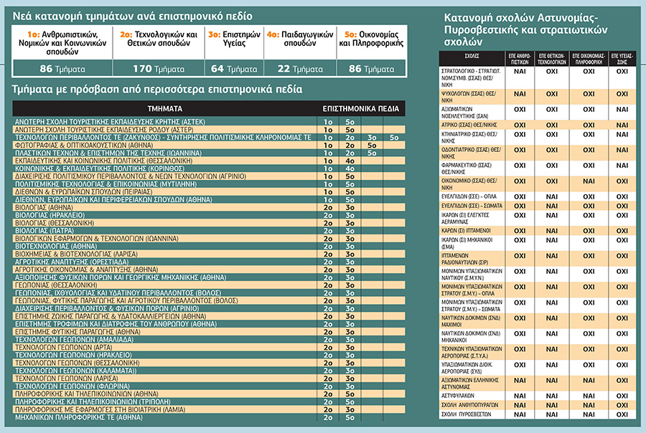This screenshot has width=646, height=433.
Task: Click the ΕΠΙΣΤΗΜΟΝΙΚΑ ΠΕΔΙΑ column header
Action: pos(361,109)
